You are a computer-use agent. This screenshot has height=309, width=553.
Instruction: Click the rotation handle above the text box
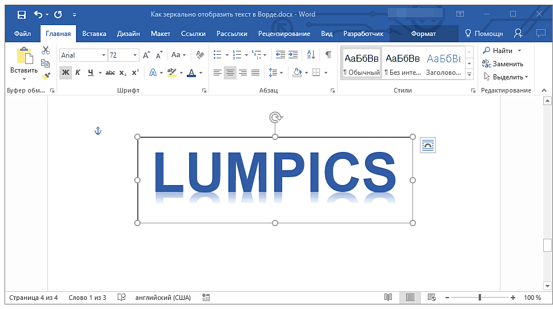click(x=275, y=118)
